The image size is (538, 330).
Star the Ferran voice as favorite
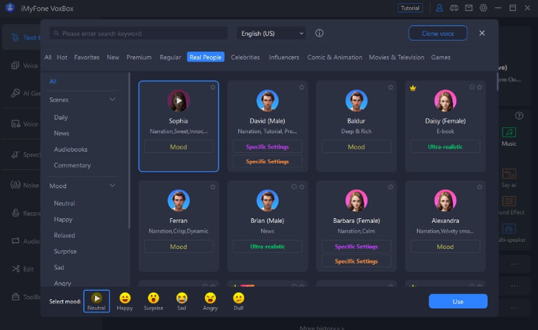pyautogui.click(x=213, y=187)
